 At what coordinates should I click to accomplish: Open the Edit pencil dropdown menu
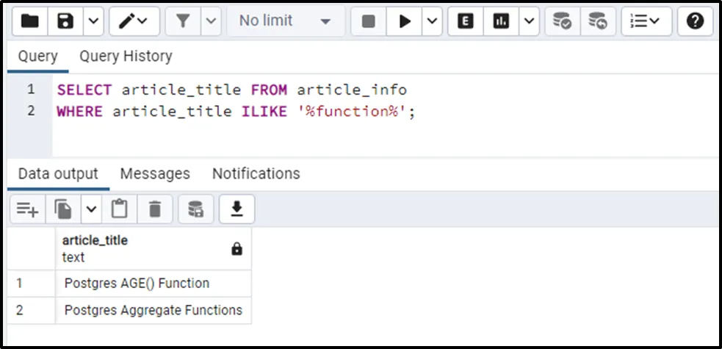[134, 21]
